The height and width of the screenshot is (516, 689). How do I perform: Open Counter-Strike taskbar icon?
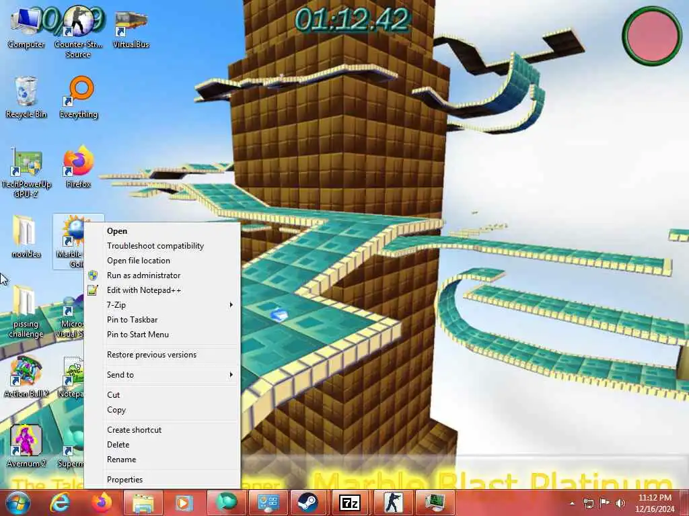tap(393, 503)
